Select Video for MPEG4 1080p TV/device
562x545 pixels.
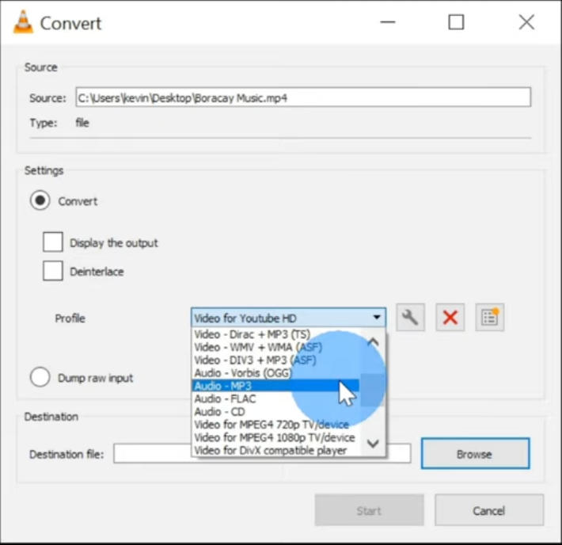coord(276,437)
